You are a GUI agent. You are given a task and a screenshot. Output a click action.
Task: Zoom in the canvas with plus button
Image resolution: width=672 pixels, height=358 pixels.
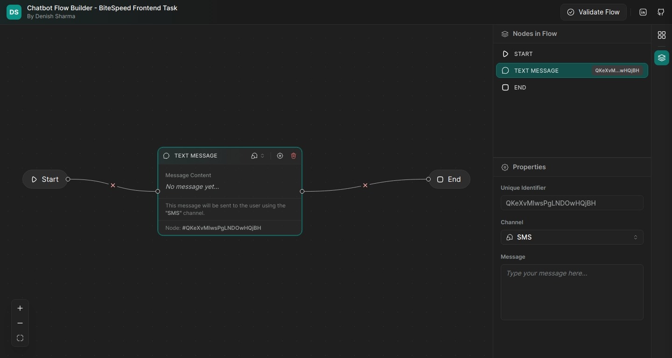pos(20,309)
